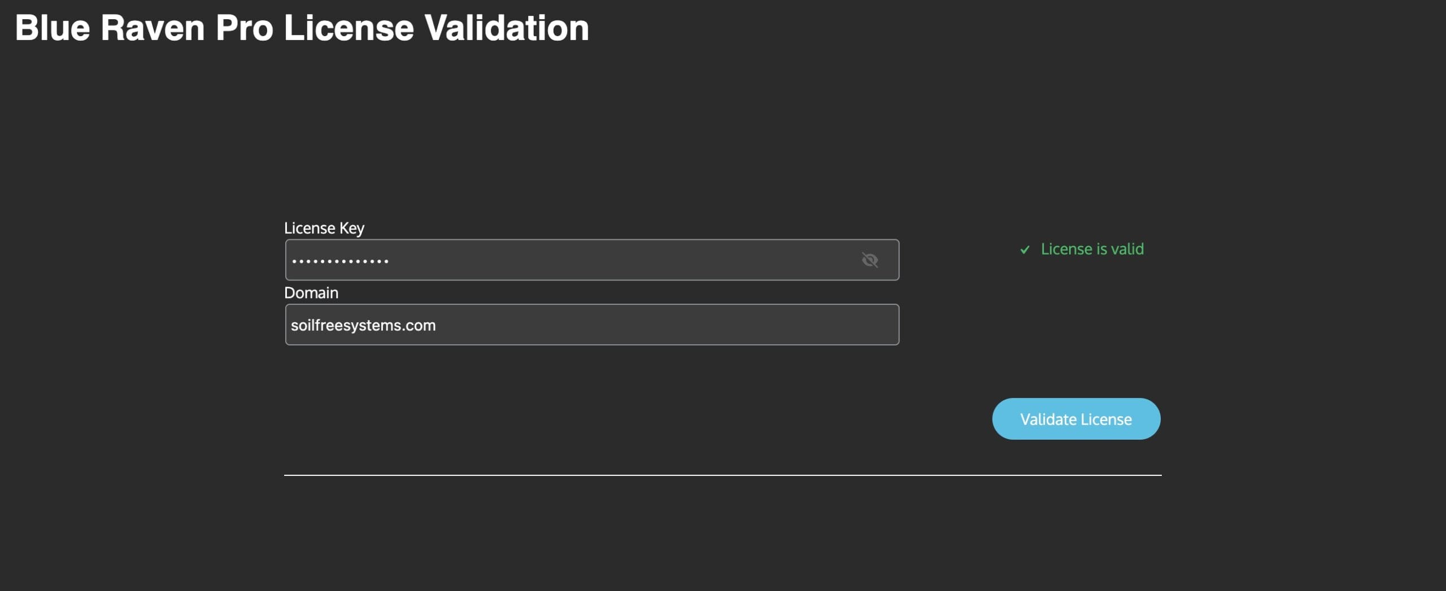Click the crossed-out eye in the key field
Viewport: 1446px width, 591px height.
click(871, 260)
